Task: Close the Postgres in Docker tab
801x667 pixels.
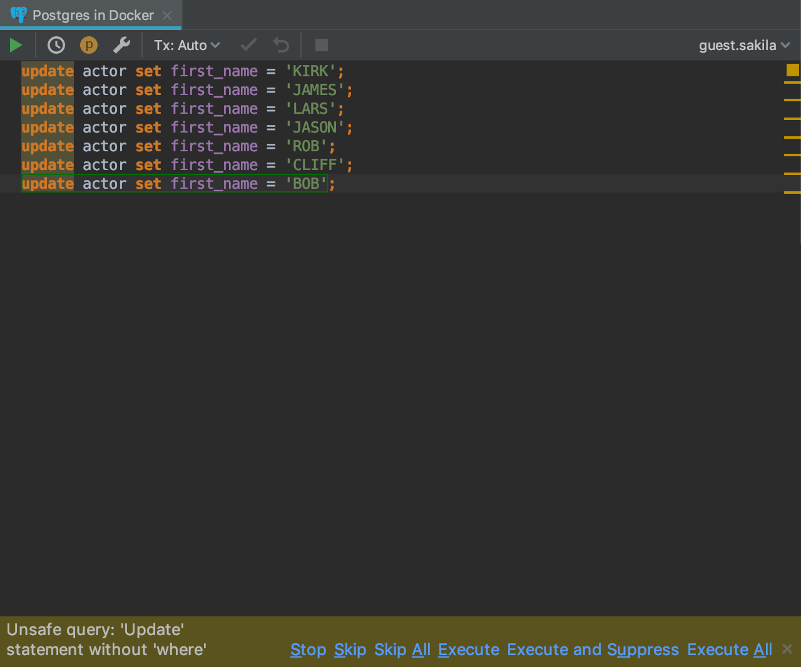Action: 167,16
